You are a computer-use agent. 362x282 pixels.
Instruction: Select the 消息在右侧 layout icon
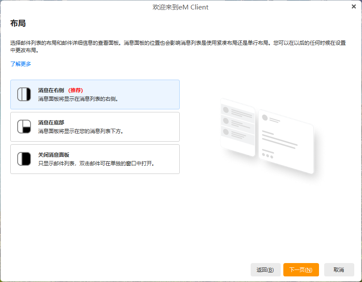[24, 94]
